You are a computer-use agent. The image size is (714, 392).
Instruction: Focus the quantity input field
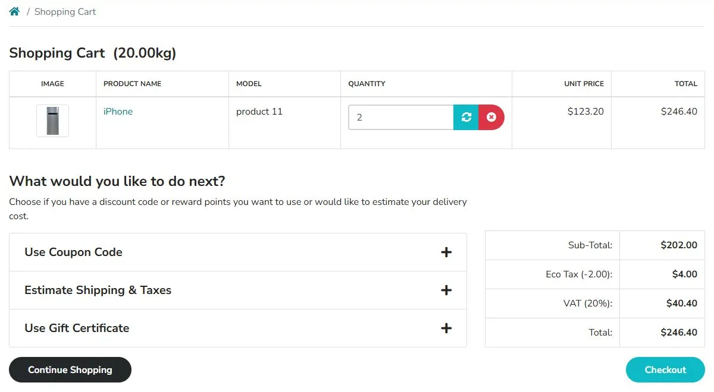point(401,117)
